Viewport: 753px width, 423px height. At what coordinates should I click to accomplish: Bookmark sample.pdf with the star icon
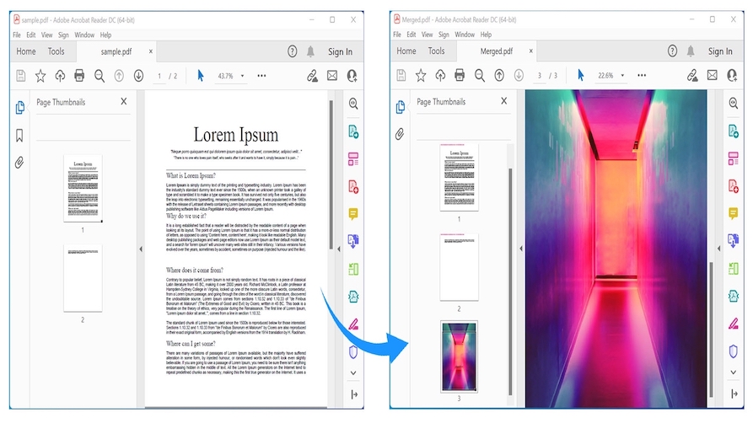click(40, 76)
